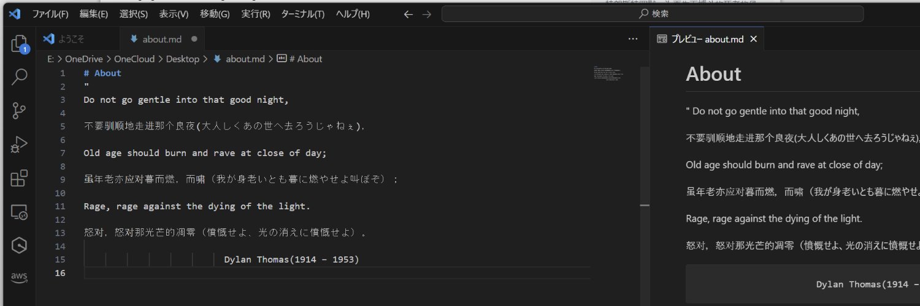Expand OneDrive breadcrumb segment
Screen dimensions: 920x306
point(85,59)
